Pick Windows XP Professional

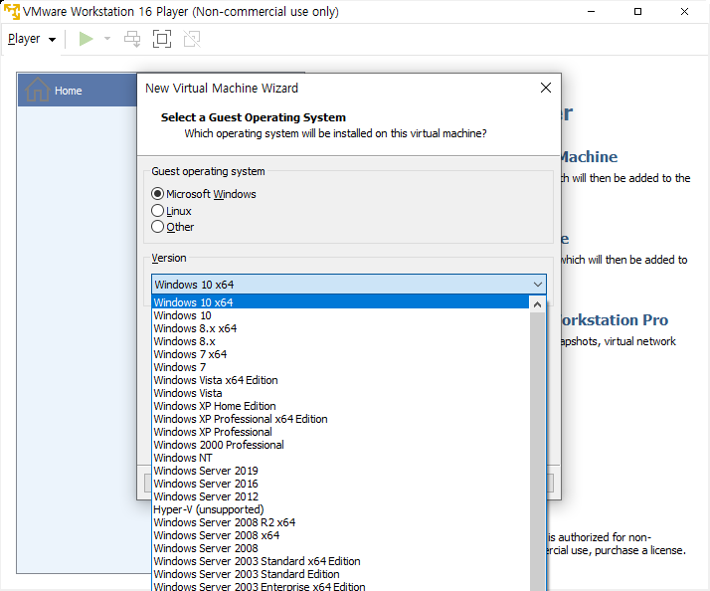pyautogui.click(x=340, y=432)
